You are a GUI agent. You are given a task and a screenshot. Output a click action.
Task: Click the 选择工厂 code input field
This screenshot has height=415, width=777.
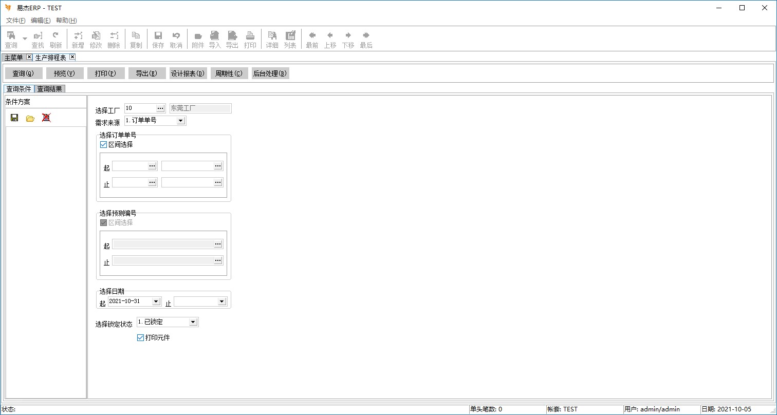pos(140,108)
